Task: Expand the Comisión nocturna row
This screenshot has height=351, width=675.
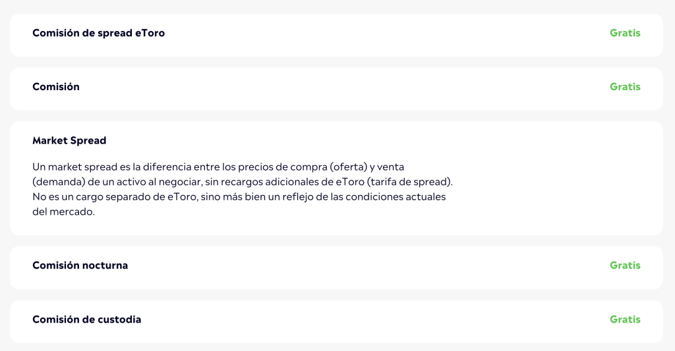Action: coord(336,266)
